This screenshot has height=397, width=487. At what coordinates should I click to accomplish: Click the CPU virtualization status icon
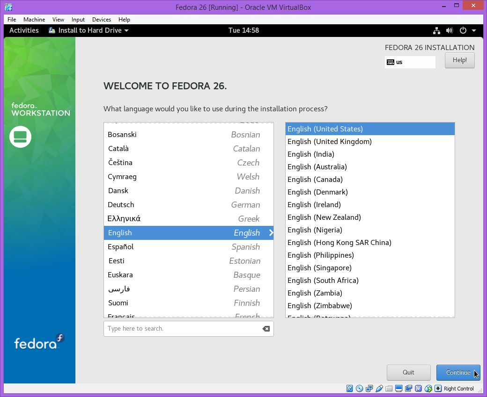(x=418, y=388)
